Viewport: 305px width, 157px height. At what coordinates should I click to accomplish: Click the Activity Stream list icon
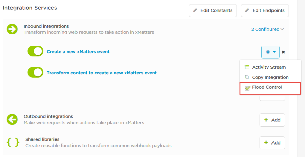[247, 67]
